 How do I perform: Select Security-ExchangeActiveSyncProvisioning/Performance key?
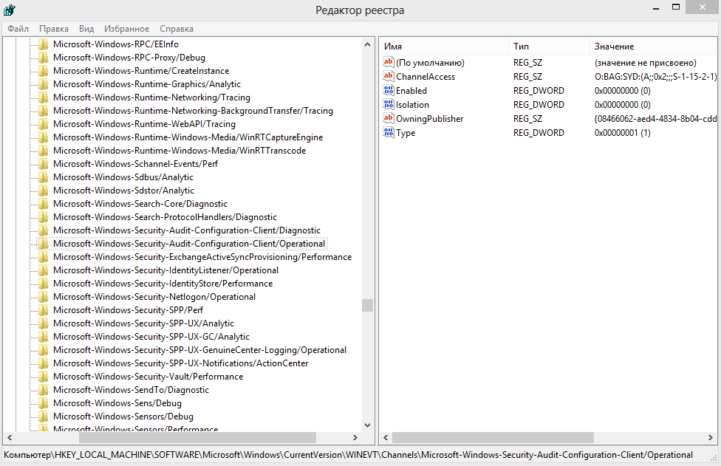(202, 257)
